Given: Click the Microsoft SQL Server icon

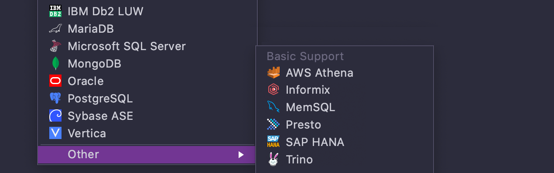Looking at the screenshot, I should (55, 46).
